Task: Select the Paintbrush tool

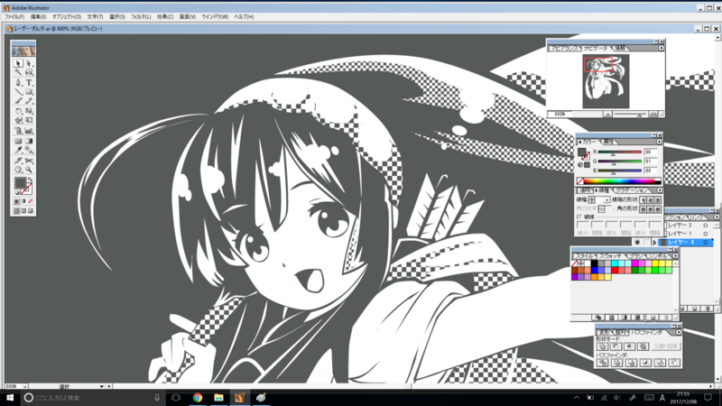Action: (x=18, y=101)
